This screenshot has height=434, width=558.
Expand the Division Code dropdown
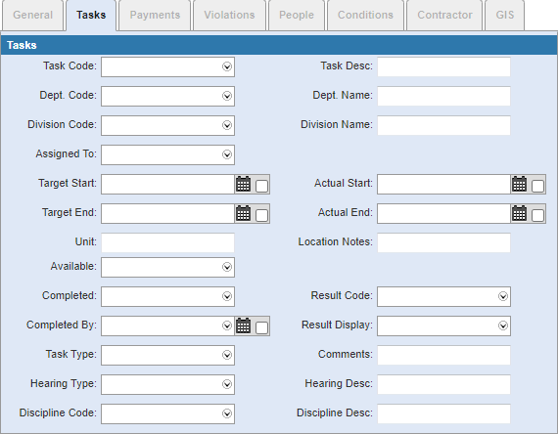pos(227,125)
